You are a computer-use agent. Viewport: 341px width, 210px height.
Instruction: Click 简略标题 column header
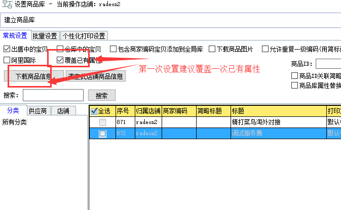(x=213, y=111)
